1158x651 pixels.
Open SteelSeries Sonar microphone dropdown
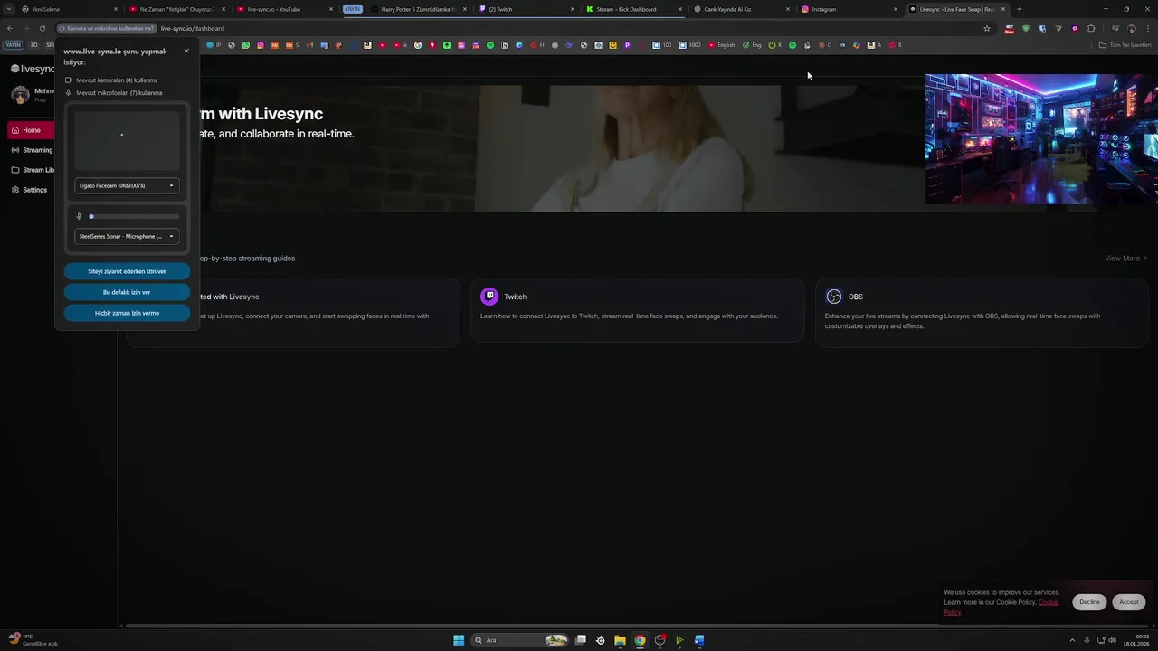[x=127, y=236]
